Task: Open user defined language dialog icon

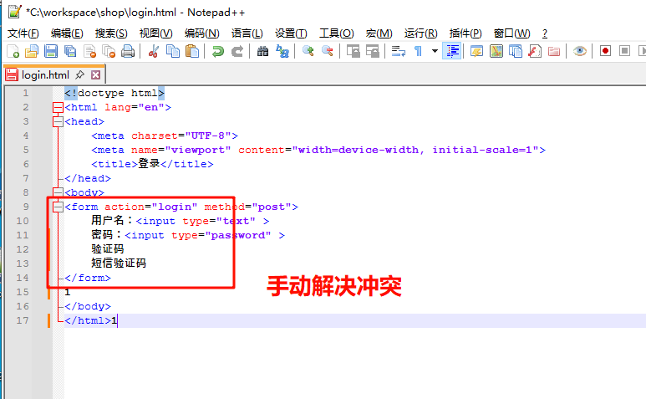Action: pos(477,52)
